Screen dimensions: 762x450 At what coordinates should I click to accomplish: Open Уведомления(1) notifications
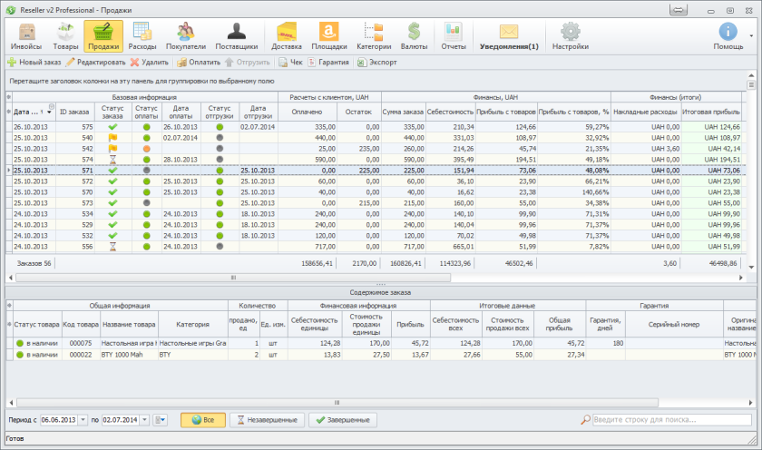point(507,36)
